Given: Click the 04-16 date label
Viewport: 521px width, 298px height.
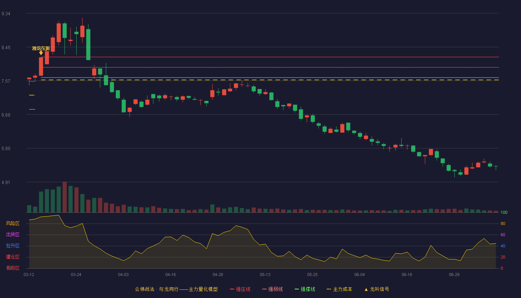Looking at the screenshot, I should pyautogui.click(x=170, y=275).
